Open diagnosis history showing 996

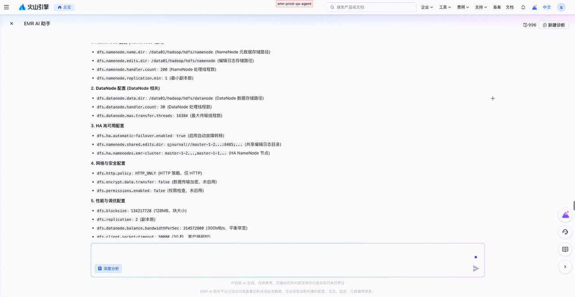coord(530,25)
